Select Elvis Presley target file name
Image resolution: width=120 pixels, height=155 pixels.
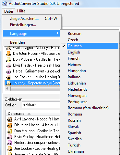click(x=37, y=137)
